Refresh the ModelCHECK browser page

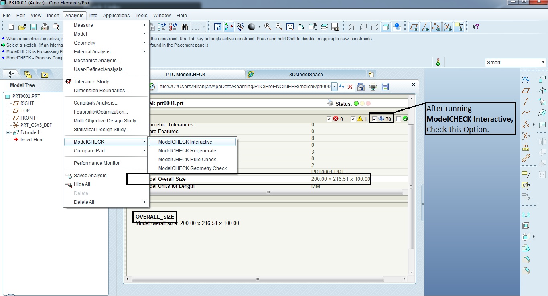coord(342,86)
